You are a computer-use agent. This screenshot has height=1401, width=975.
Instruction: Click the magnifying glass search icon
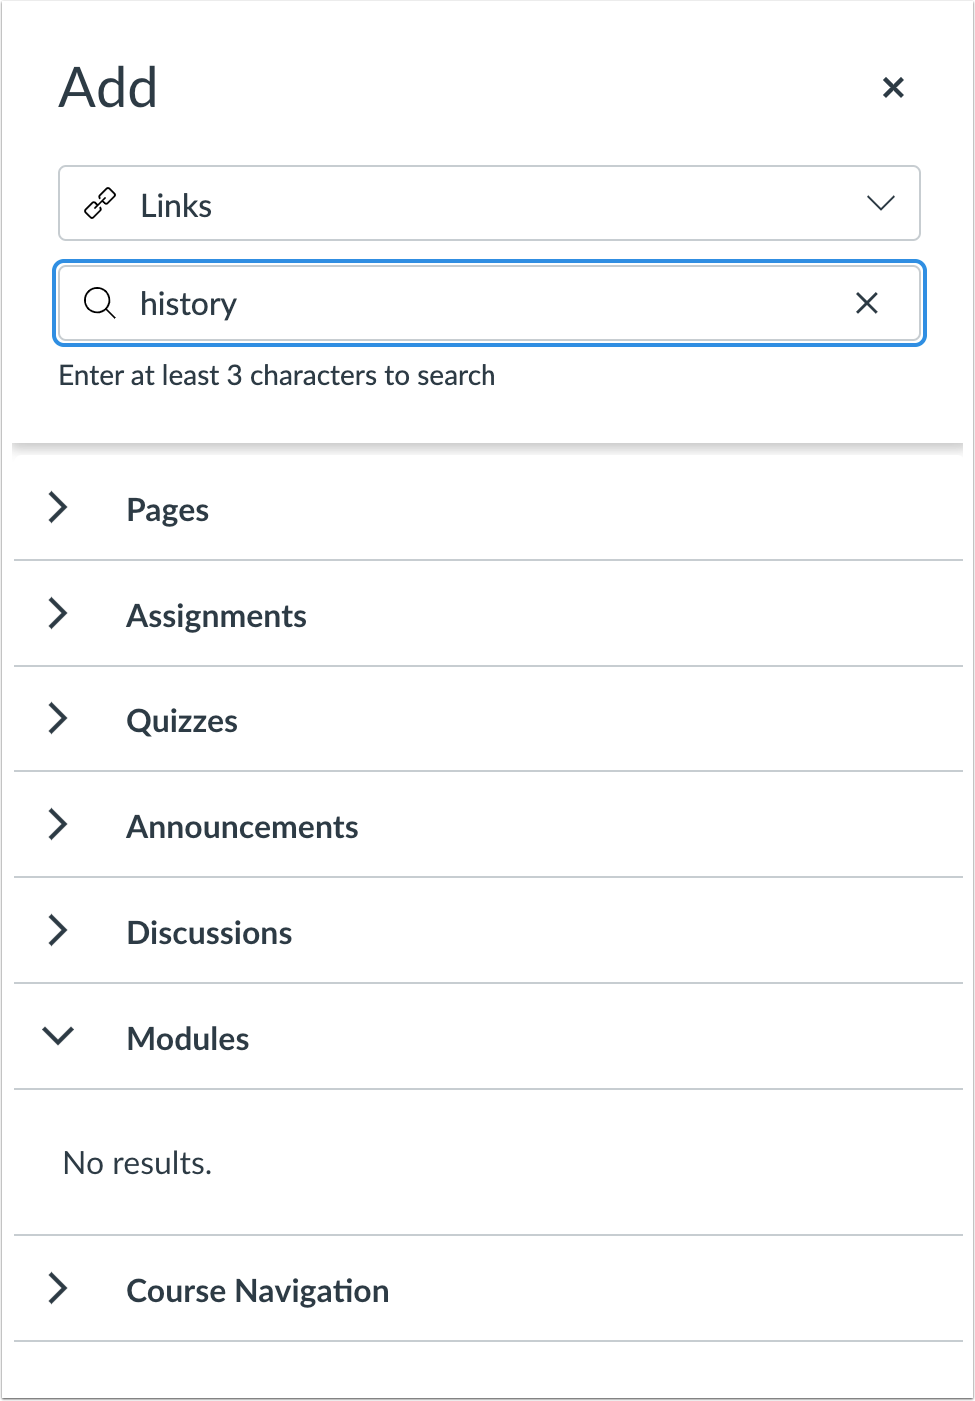point(99,303)
